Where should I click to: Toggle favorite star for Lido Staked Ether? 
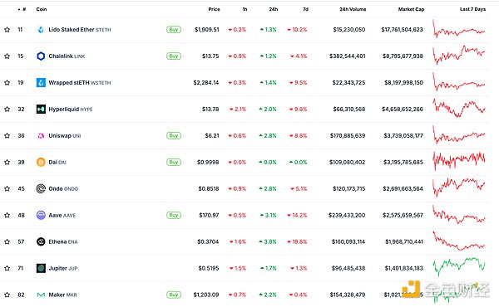(7, 30)
